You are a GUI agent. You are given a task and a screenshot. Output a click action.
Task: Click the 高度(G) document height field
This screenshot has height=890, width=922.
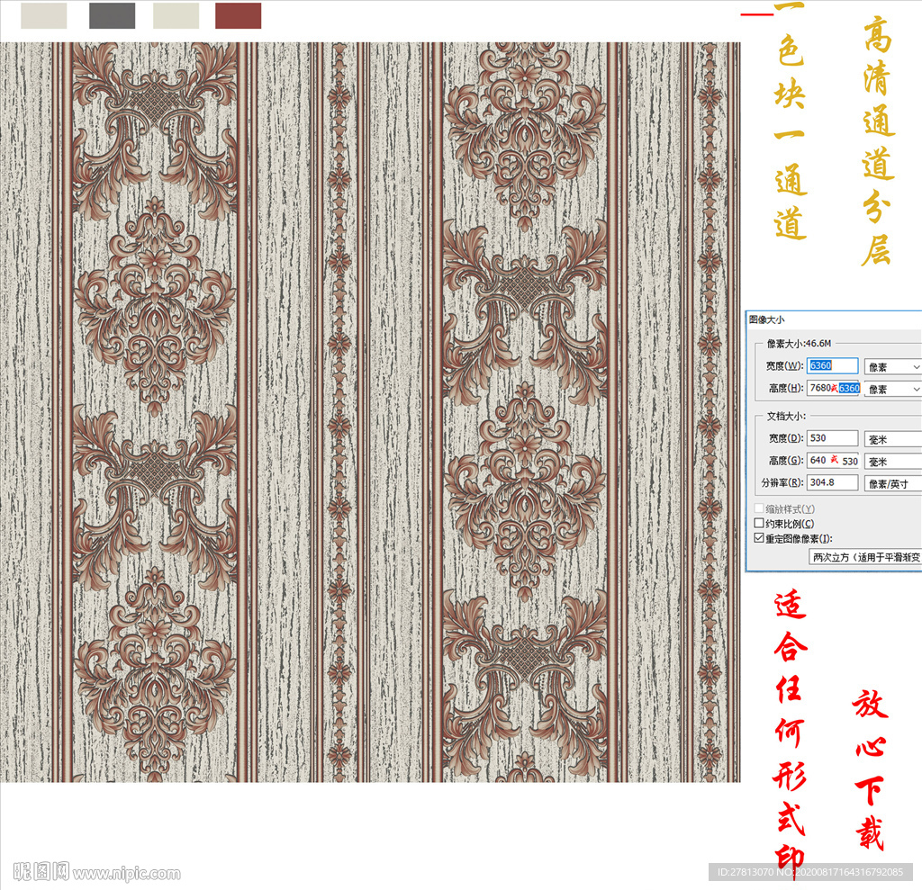833,460
